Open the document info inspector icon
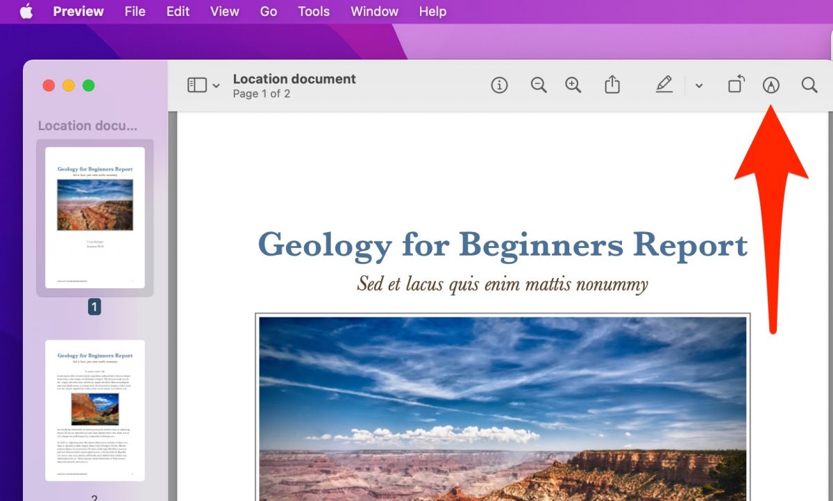The width and height of the screenshot is (833, 501). pos(499,85)
